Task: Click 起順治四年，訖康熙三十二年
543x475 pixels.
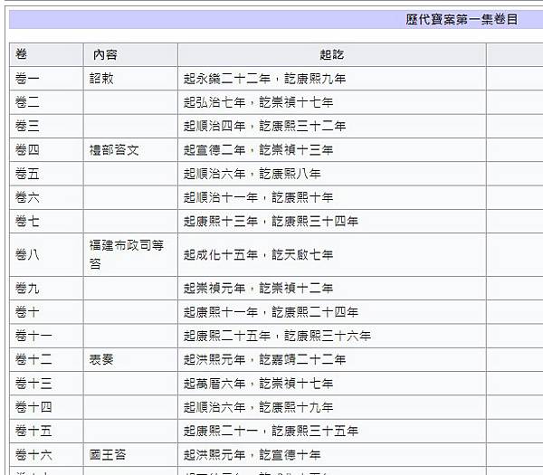Action: (264, 126)
